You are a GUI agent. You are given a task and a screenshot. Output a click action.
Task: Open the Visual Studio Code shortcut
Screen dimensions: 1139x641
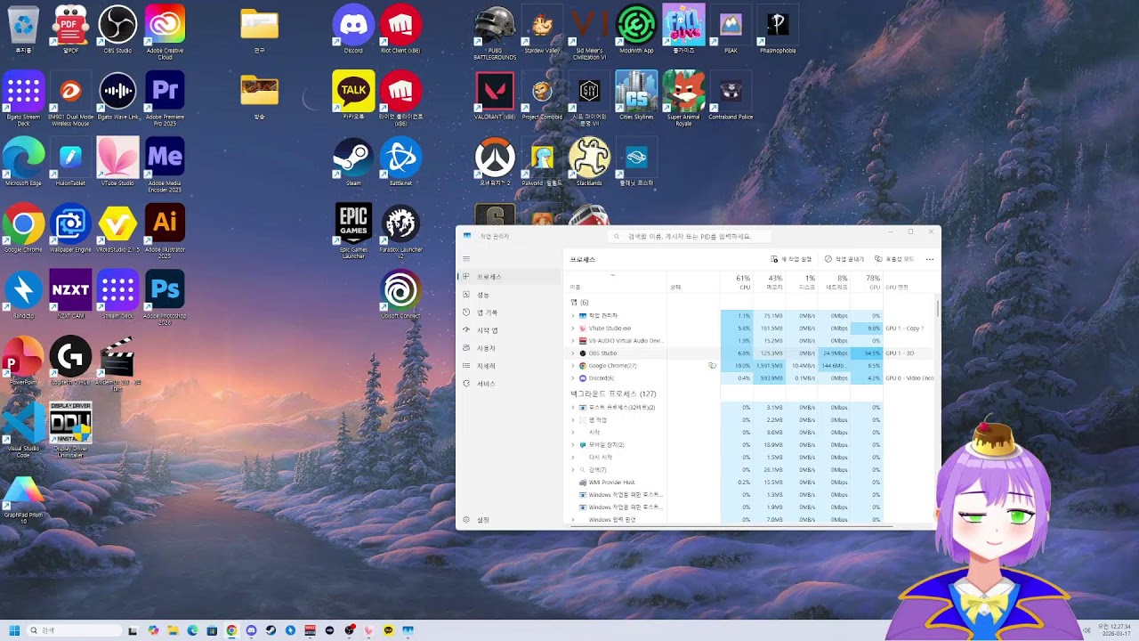(23, 430)
